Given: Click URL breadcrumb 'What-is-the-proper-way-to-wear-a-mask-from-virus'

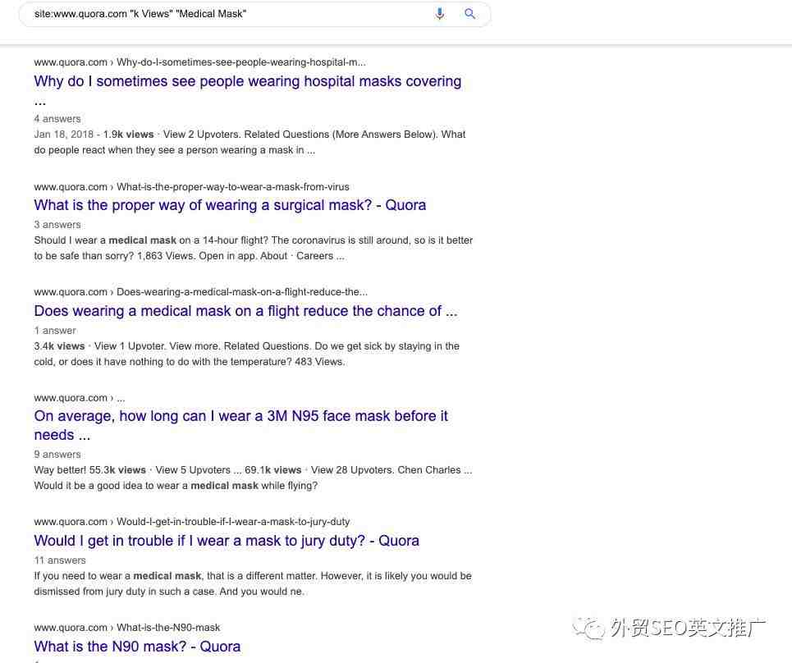Looking at the screenshot, I should 233,187.
